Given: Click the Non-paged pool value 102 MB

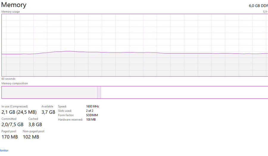Looking at the screenshot, I should point(31,137).
